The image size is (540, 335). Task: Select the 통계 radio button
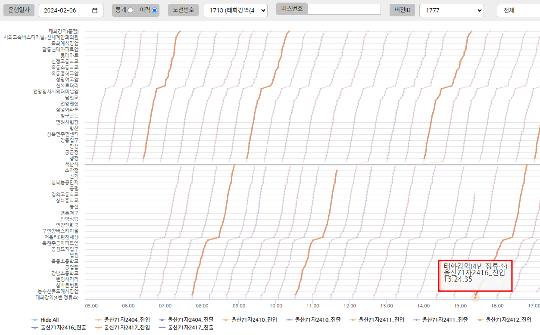pos(131,10)
